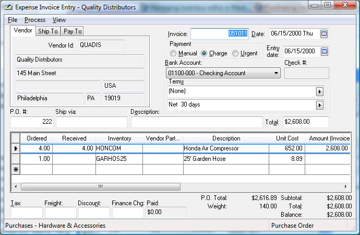This screenshot has height=235, width=360.
Task: Click the Inventory column header
Action: pyautogui.click(x=119, y=138)
